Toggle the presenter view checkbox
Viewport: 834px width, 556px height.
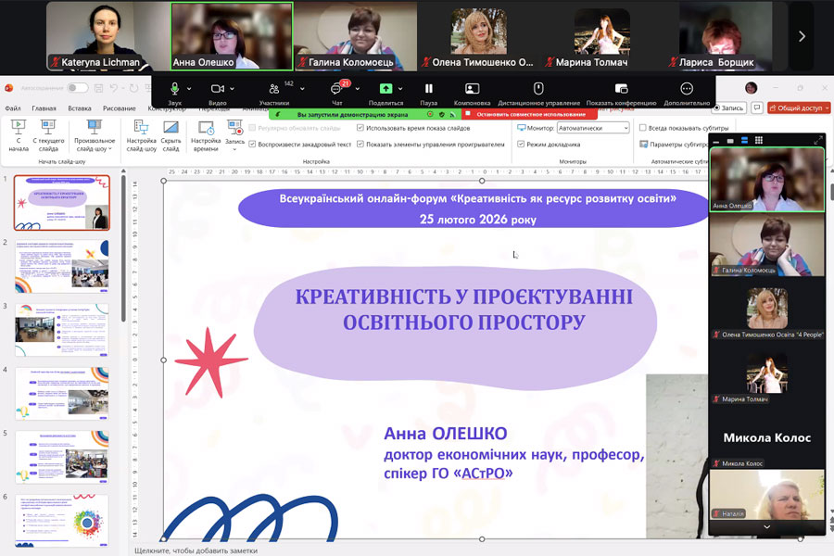(x=521, y=145)
